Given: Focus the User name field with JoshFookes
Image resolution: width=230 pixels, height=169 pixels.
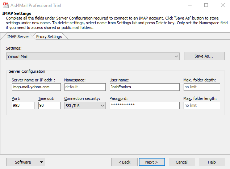Looking at the screenshot, I should pyautogui.click(x=145, y=87).
